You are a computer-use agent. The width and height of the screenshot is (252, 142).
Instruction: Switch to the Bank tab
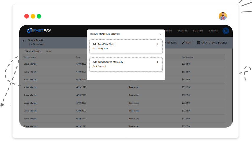pyautogui.click(x=48, y=51)
